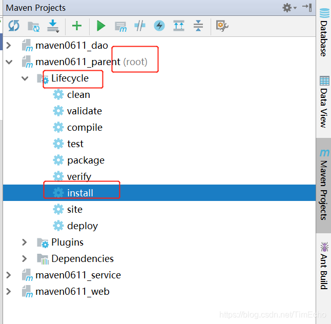Click the deploy goal gear icon
331x324 pixels.
pyautogui.click(x=58, y=226)
